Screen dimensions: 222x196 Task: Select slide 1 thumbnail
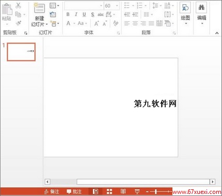[21, 52]
